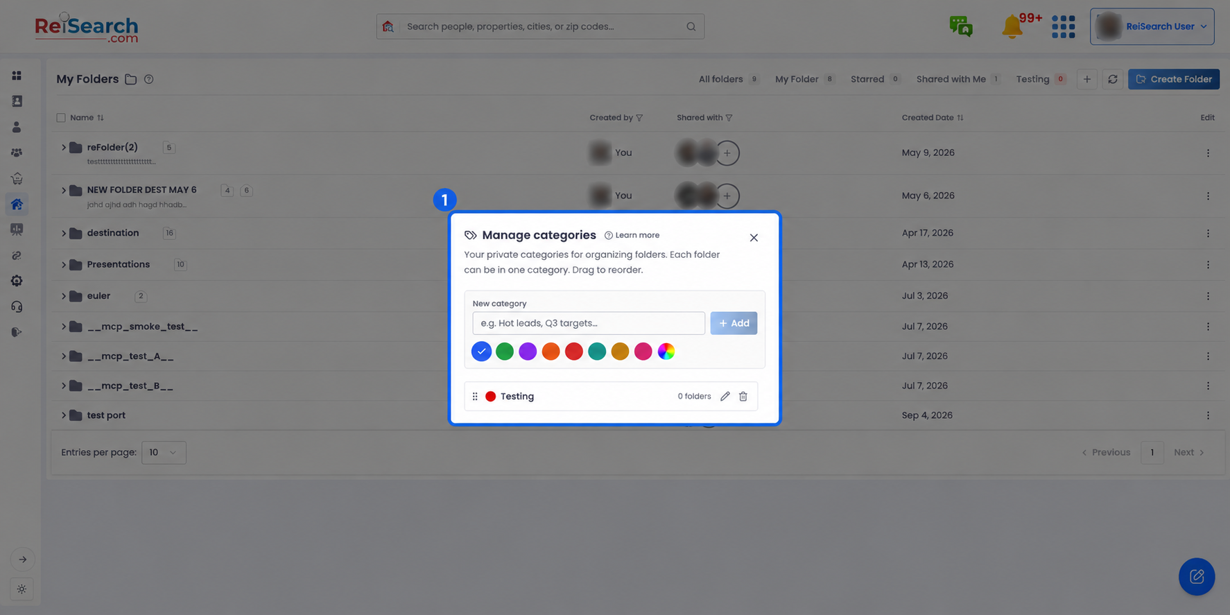Image resolution: width=1230 pixels, height=615 pixels.
Task: Expand the reFolder(2) folder row
Action: point(63,148)
